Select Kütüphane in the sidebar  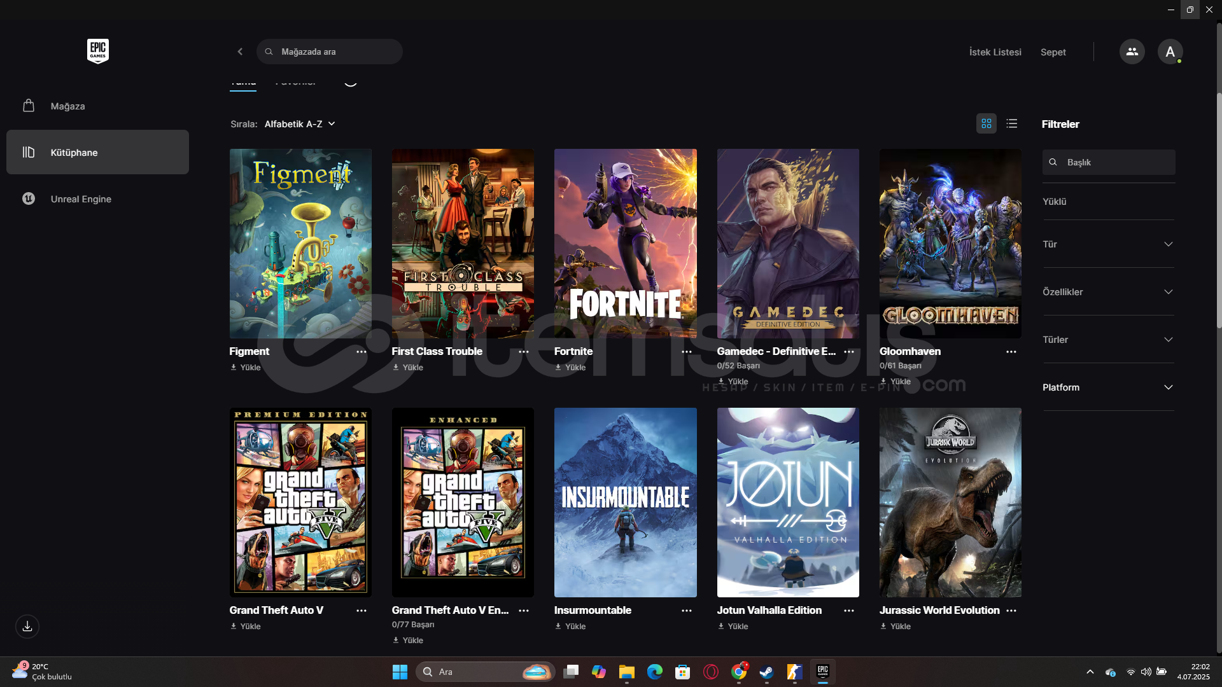(x=97, y=152)
